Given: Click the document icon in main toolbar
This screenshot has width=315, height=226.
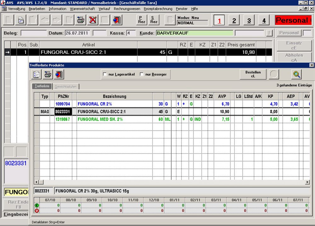Looking at the screenshot, I should point(21,20).
